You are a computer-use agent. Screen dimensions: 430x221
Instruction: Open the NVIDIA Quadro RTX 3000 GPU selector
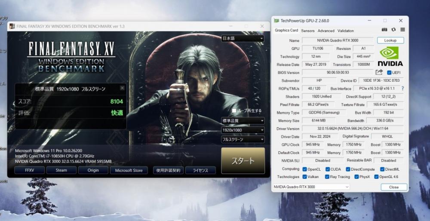pos(312,187)
